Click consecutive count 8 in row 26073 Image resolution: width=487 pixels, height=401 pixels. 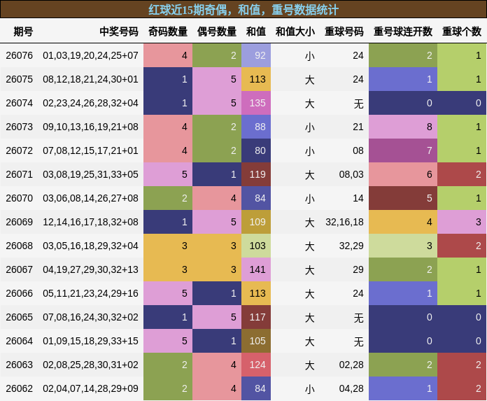403,127
